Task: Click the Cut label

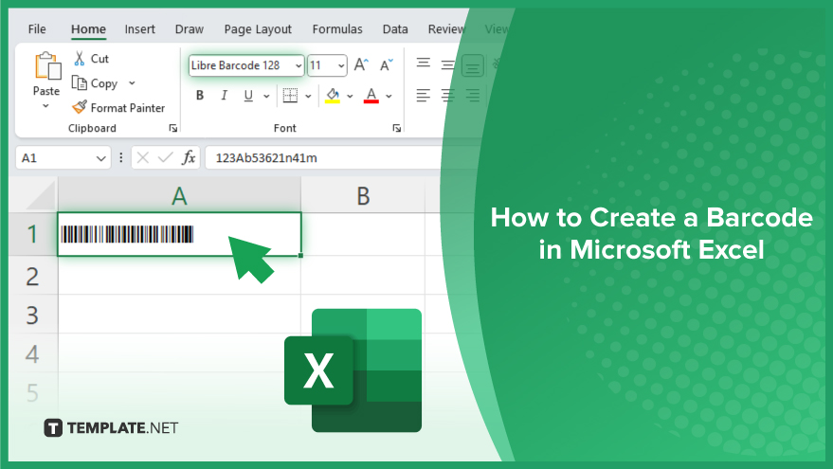Action: (x=100, y=59)
